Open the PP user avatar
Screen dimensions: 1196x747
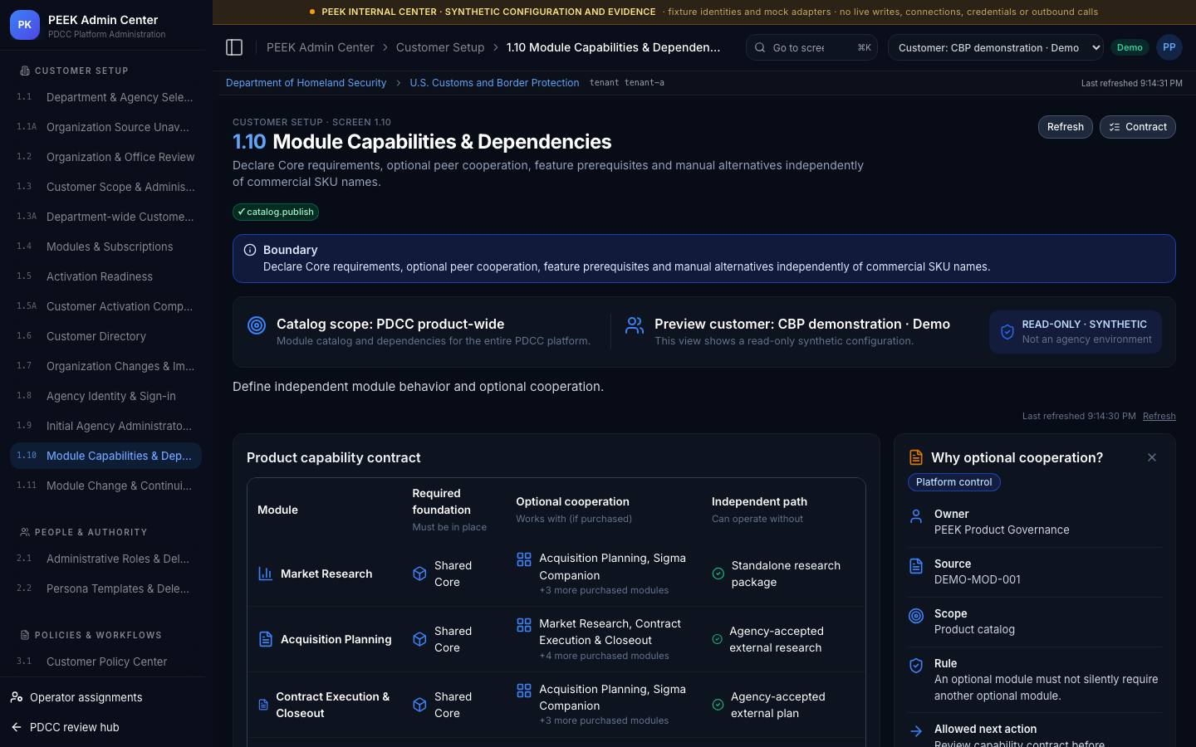pyautogui.click(x=1169, y=47)
